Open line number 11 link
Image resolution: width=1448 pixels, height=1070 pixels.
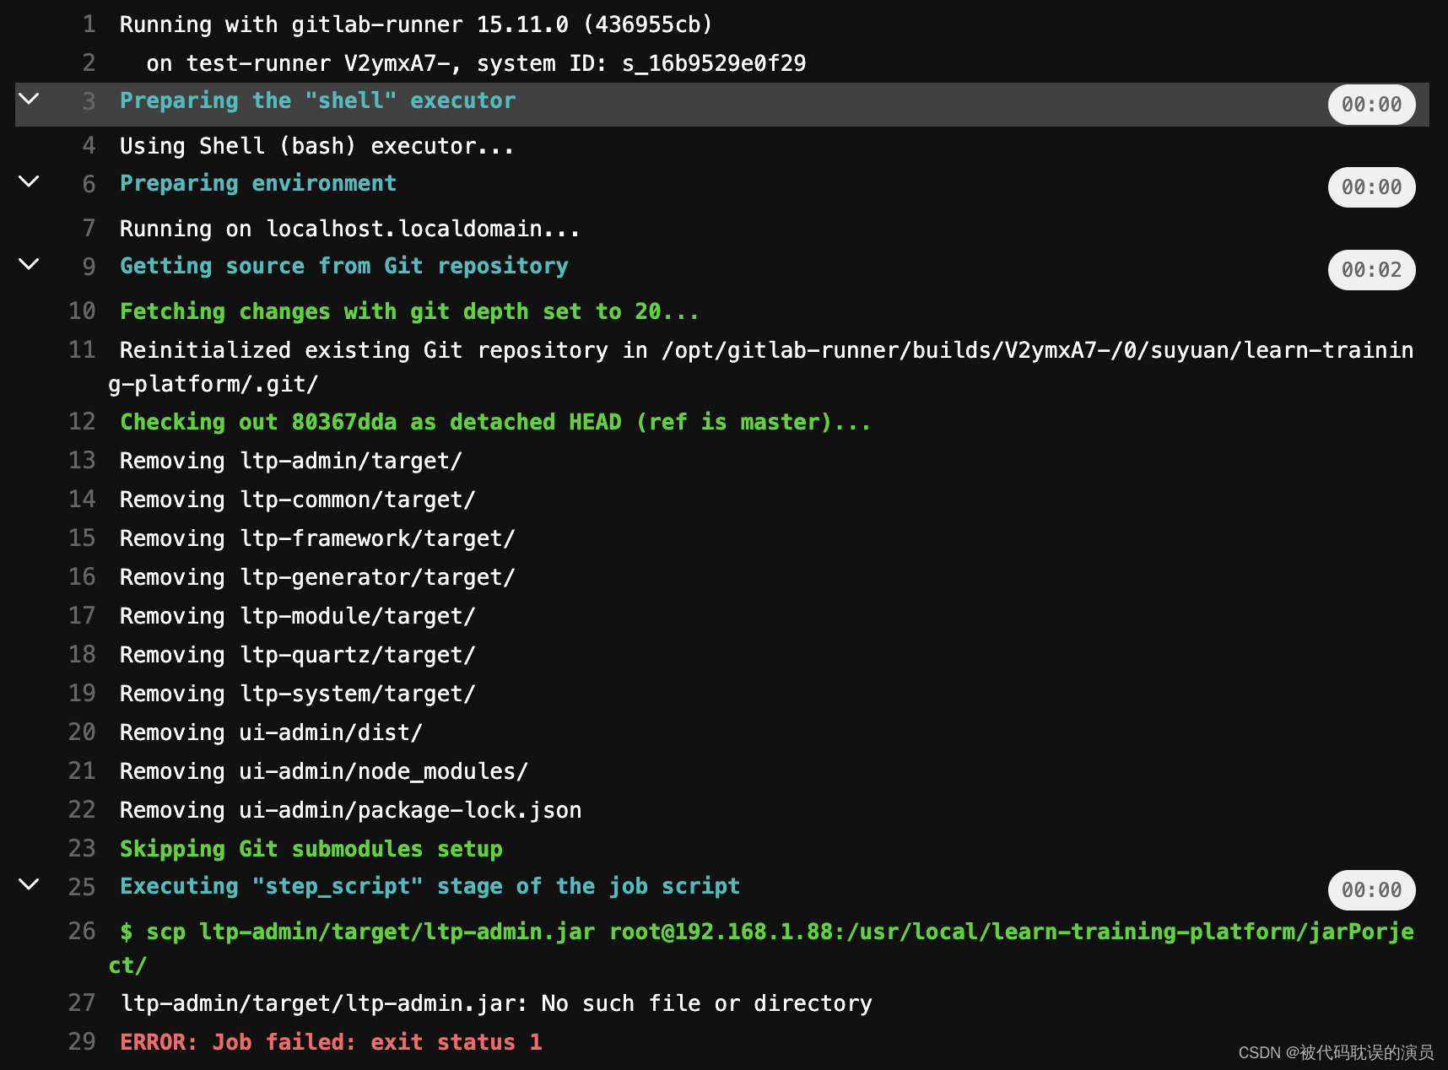82,350
